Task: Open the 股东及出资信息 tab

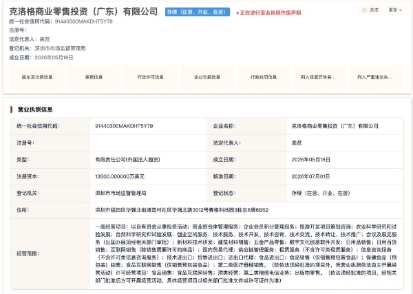Action: tap(37, 77)
